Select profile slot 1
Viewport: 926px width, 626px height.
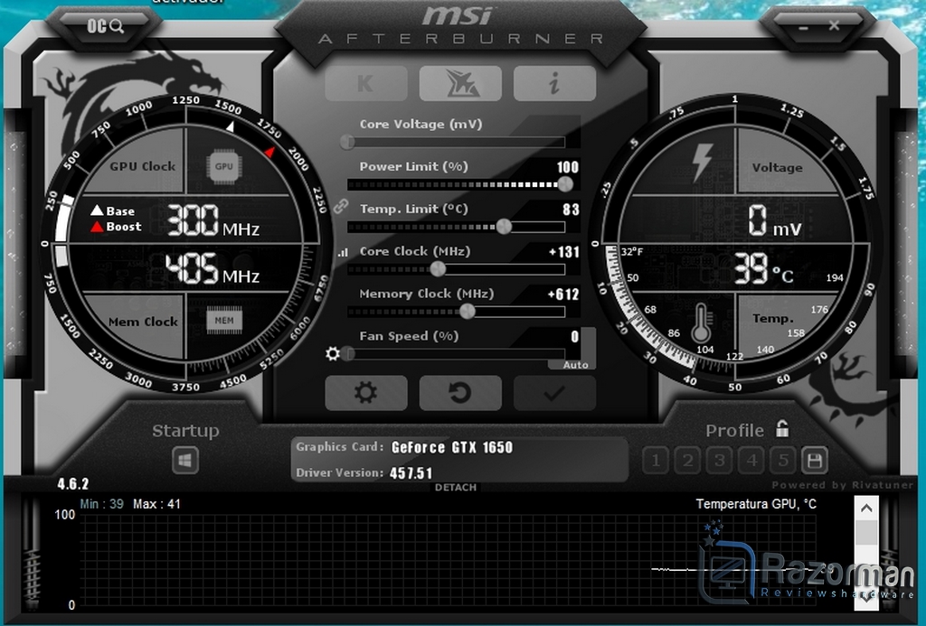[655, 460]
